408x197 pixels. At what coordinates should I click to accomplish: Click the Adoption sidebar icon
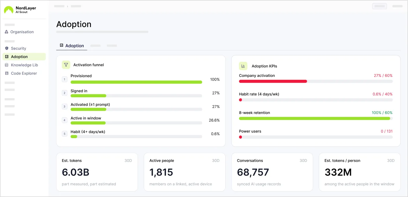click(7, 57)
